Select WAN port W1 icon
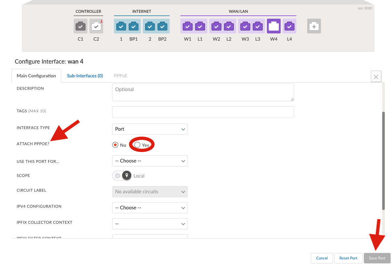The height and width of the screenshot is (268, 392). pyautogui.click(x=188, y=26)
